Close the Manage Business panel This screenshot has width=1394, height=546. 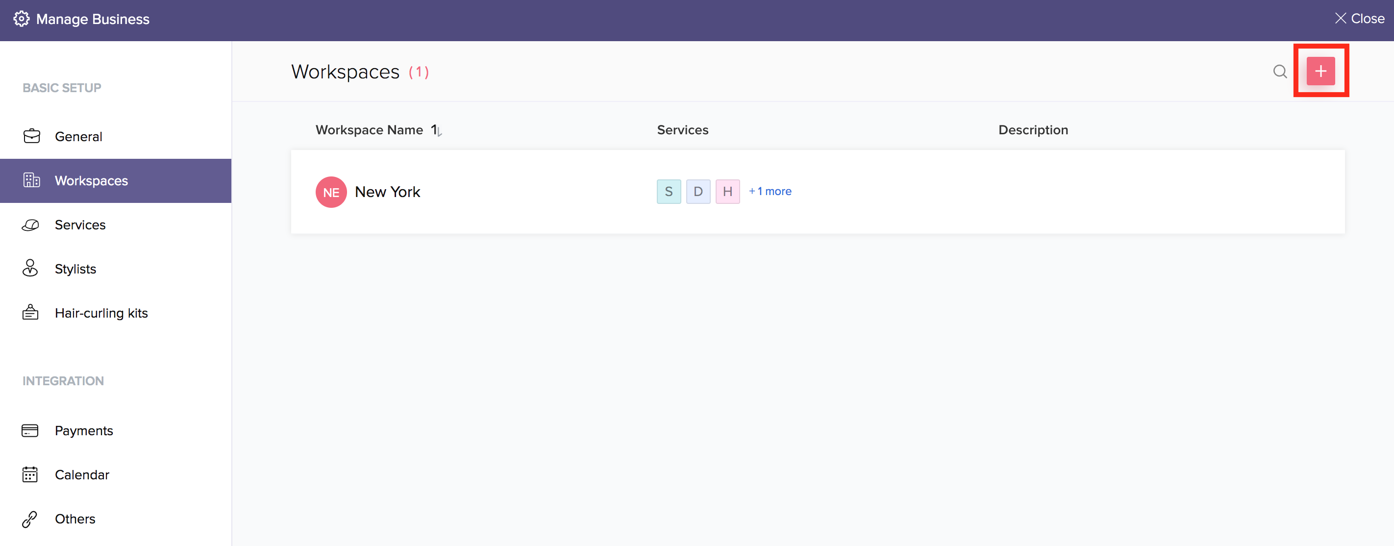[x=1359, y=19]
